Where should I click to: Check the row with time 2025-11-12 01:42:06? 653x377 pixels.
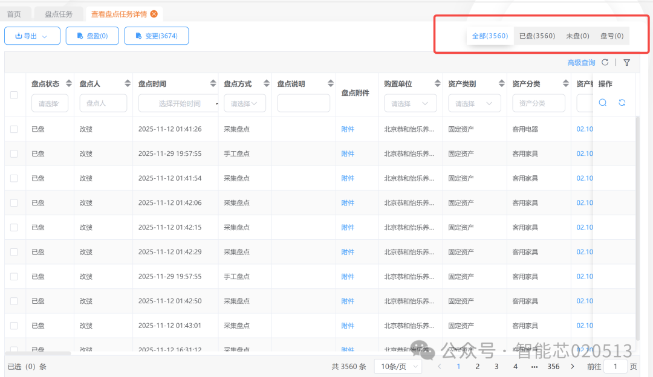[x=14, y=203]
